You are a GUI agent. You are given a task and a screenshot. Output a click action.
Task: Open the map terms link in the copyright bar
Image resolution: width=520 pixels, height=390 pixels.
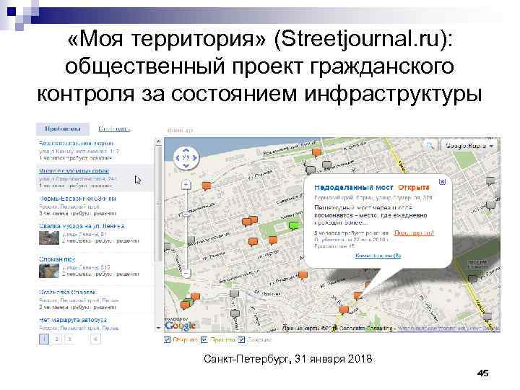448,329
